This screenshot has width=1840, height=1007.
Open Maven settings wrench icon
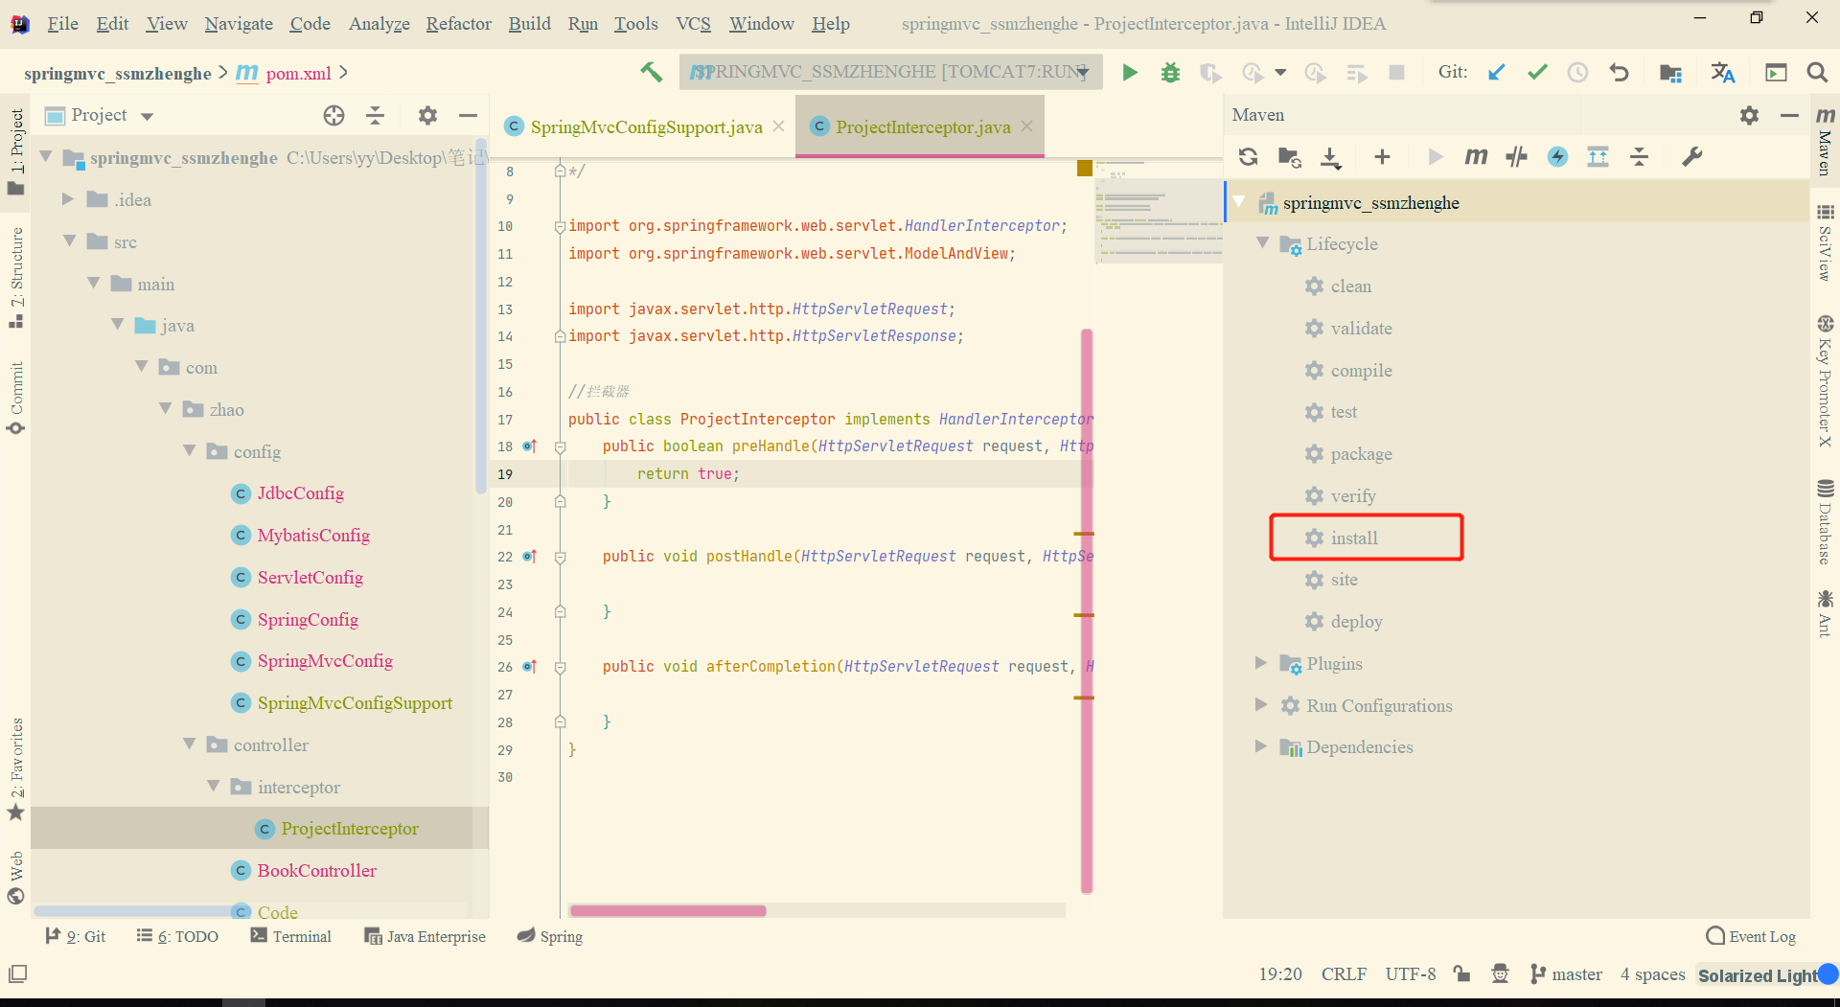tap(1692, 157)
